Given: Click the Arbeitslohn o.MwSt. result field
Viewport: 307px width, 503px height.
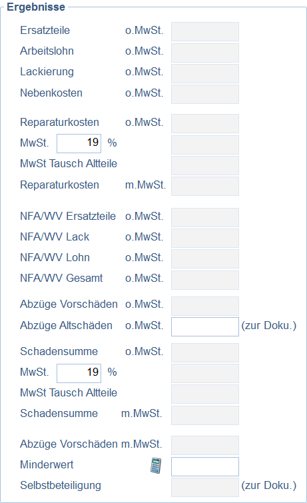Looking at the screenshot, I should tap(205, 53).
